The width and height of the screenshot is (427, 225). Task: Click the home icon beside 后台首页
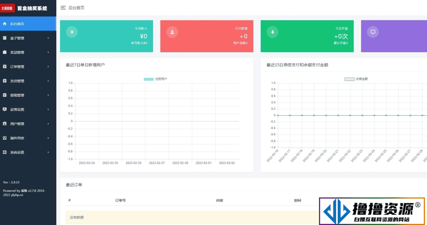(5, 24)
